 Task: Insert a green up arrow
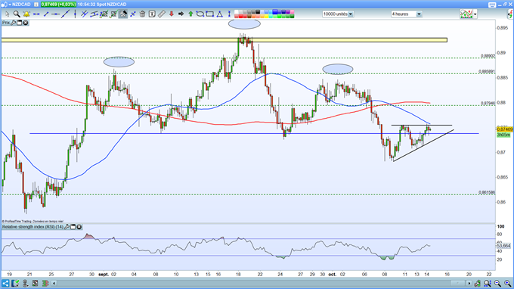pos(190,14)
